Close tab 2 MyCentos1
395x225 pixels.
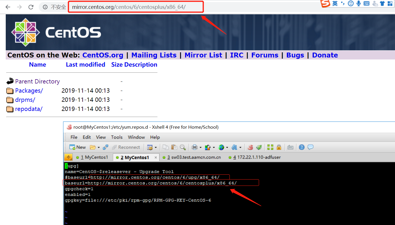point(156,158)
